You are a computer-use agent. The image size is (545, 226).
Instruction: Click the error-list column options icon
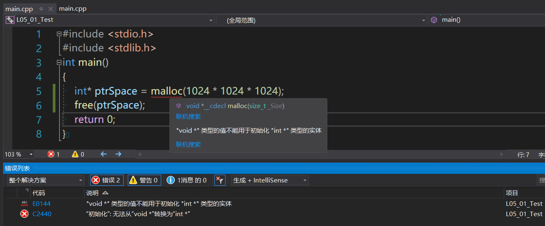(x=27, y=190)
